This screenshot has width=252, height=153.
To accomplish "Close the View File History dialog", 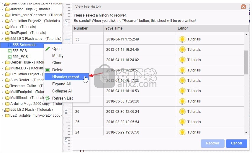I will click(x=243, y=6).
